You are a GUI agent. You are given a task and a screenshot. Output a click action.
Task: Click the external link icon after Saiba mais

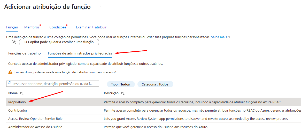[x=229, y=37]
